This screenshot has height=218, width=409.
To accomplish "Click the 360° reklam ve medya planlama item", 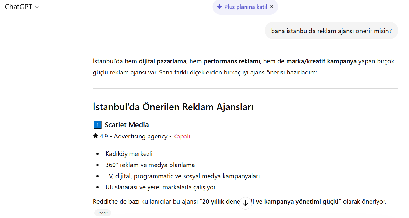I will (x=150, y=165).
